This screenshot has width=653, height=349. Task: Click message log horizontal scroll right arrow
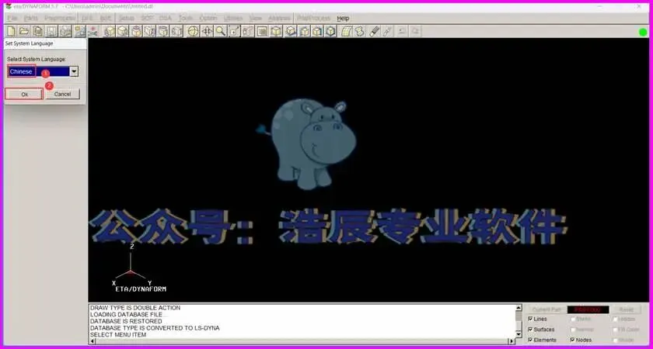click(512, 341)
